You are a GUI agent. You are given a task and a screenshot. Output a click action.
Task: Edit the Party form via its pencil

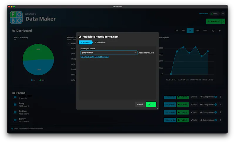tap(194, 105)
